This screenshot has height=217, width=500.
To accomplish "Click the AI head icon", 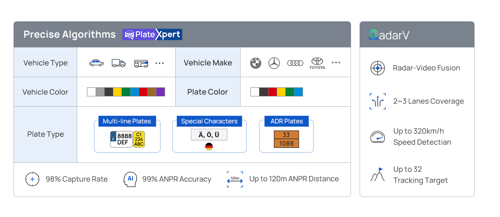I will point(130,179).
